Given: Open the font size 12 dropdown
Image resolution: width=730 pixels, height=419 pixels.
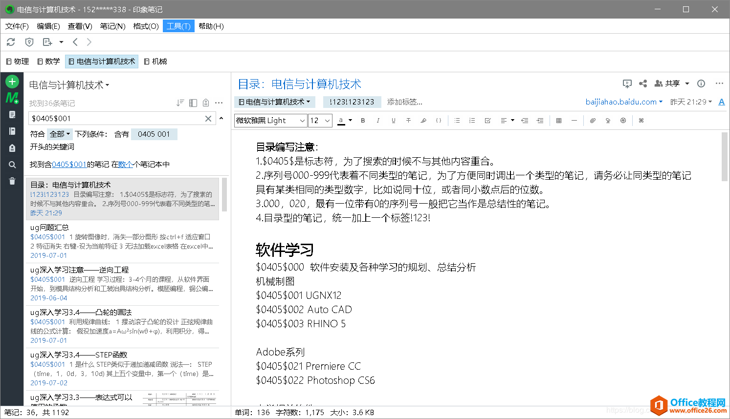Looking at the screenshot, I should coord(320,120).
